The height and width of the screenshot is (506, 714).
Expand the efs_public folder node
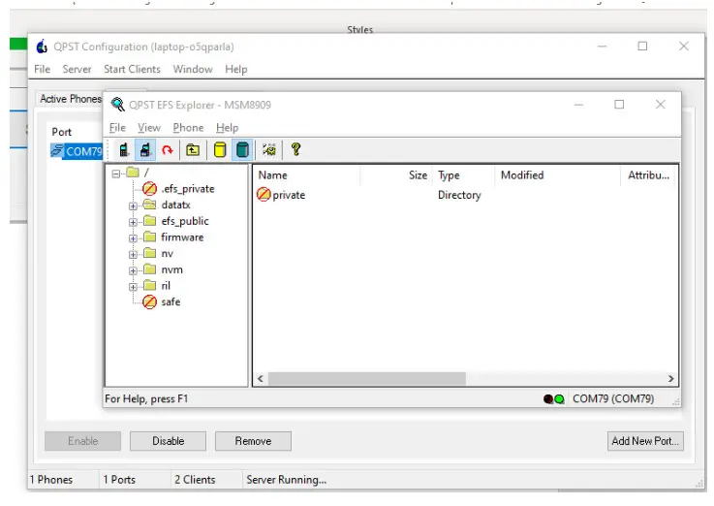(134, 222)
